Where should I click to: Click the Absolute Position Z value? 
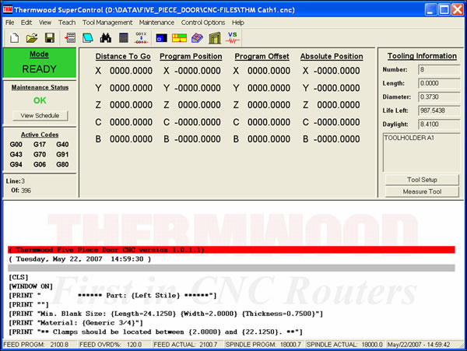[339, 105]
